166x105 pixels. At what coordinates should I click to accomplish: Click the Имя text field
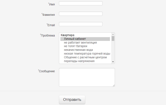pos(81,3)
